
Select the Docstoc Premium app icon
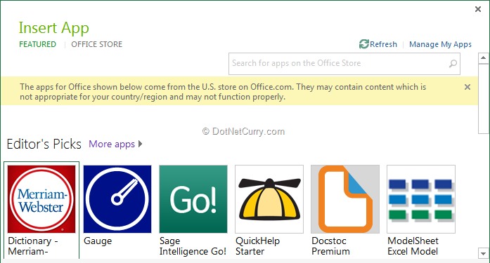[x=345, y=198]
